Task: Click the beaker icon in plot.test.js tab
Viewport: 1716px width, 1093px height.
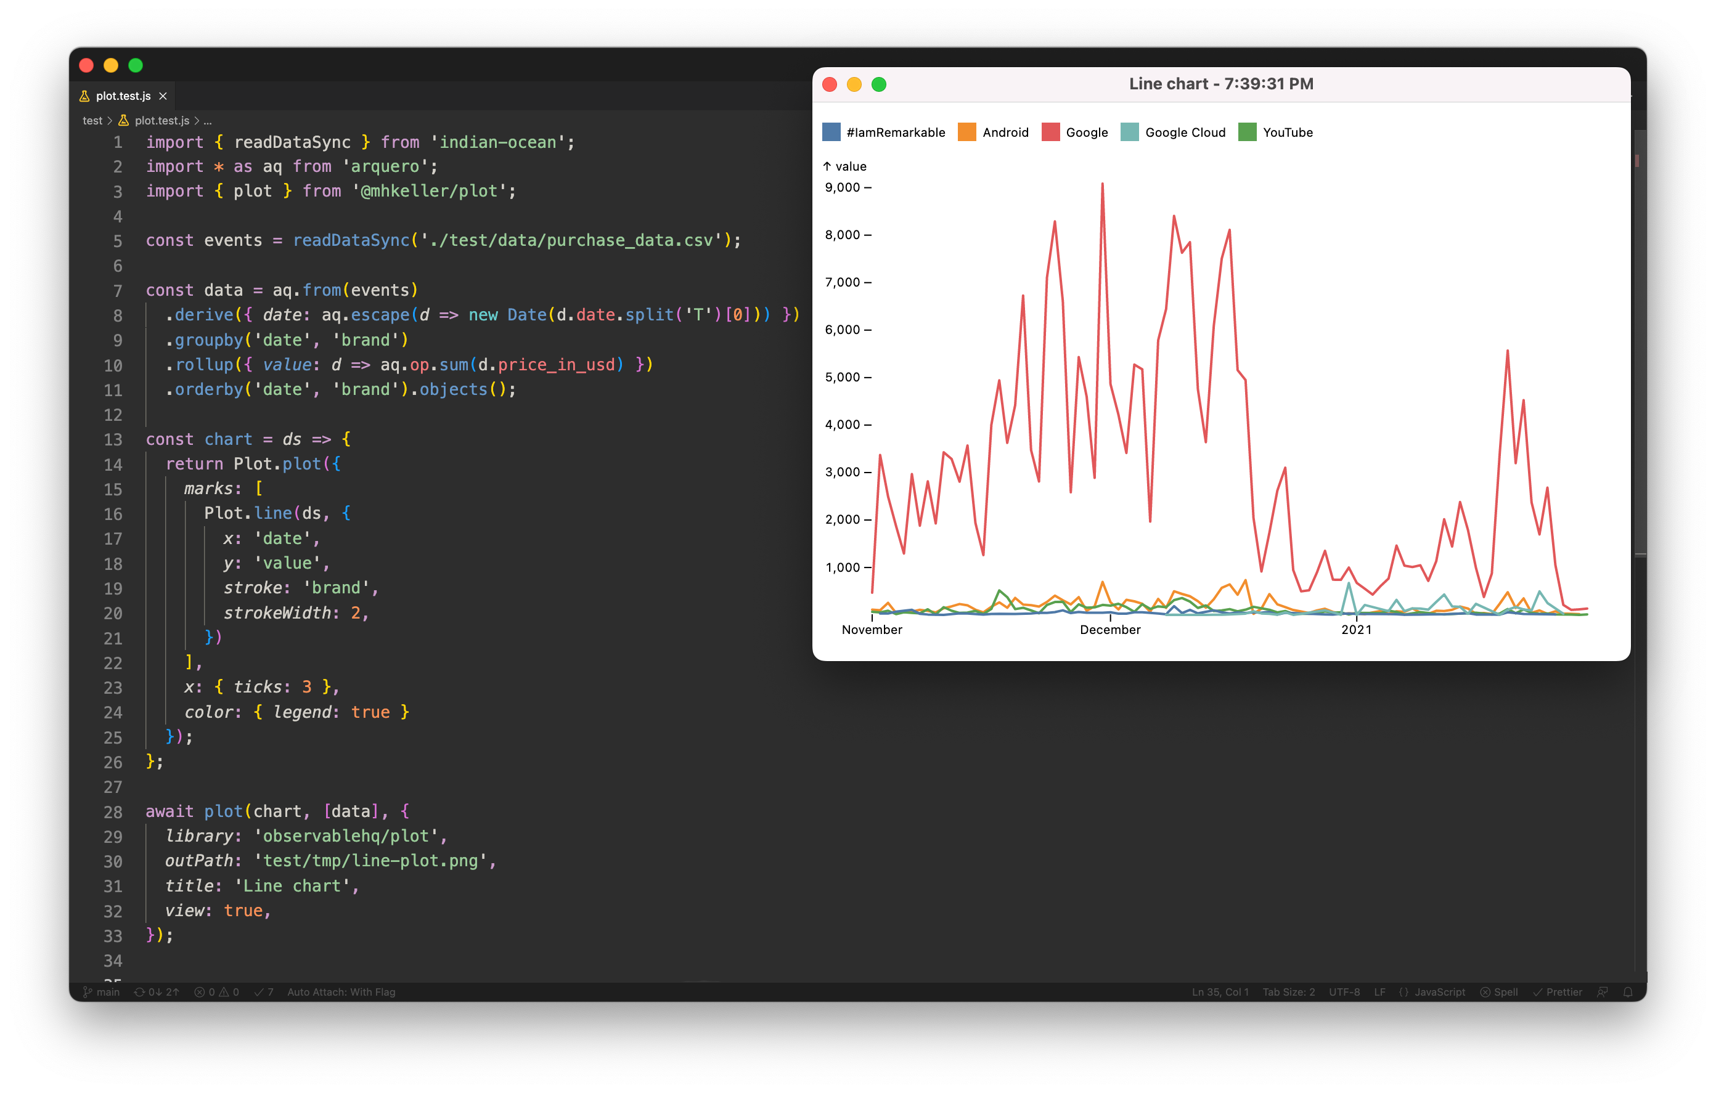Action: click(x=85, y=95)
